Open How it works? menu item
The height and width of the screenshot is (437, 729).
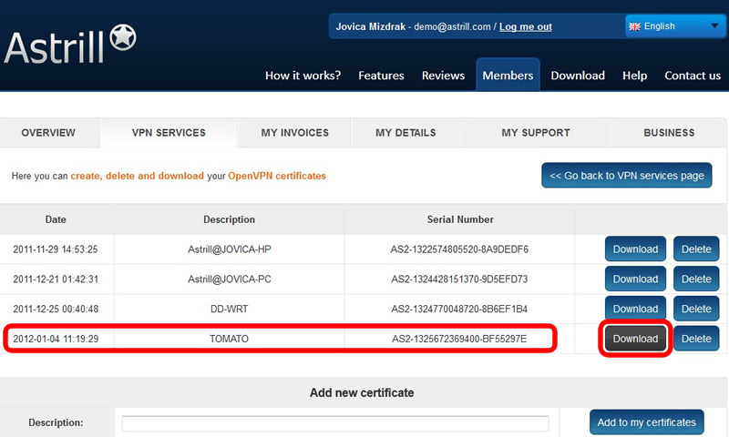(x=303, y=76)
